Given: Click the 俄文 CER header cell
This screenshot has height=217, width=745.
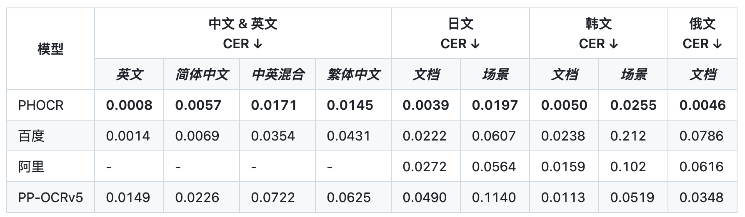Looking at the screenshot, I should 702,34.
